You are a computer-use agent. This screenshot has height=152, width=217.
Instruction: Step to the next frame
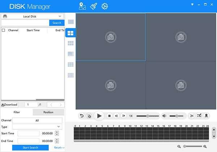[124, 116]
